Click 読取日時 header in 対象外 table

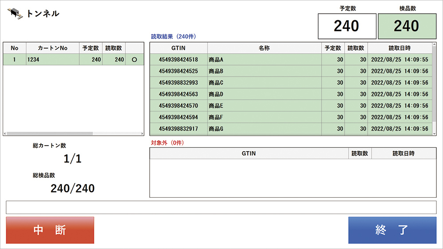(404, 153)
